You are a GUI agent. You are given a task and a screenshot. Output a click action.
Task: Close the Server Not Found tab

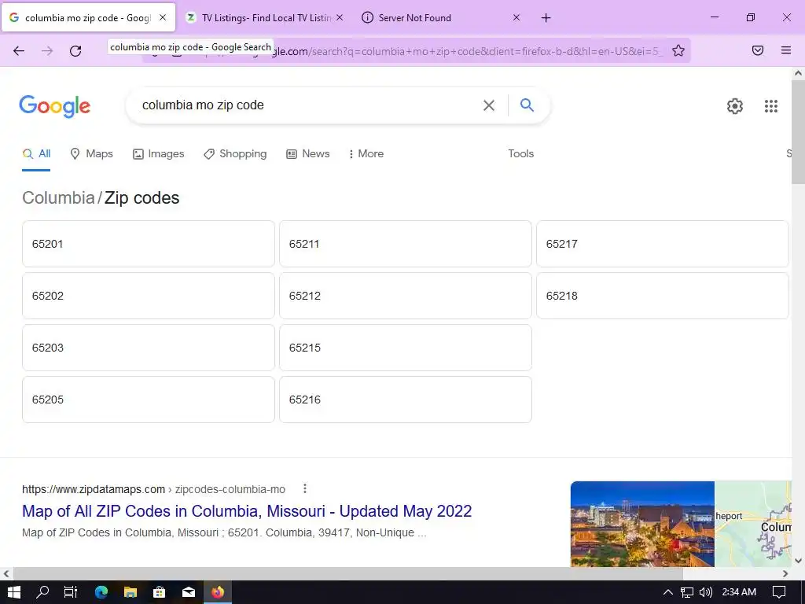click(x=516, y=17)
